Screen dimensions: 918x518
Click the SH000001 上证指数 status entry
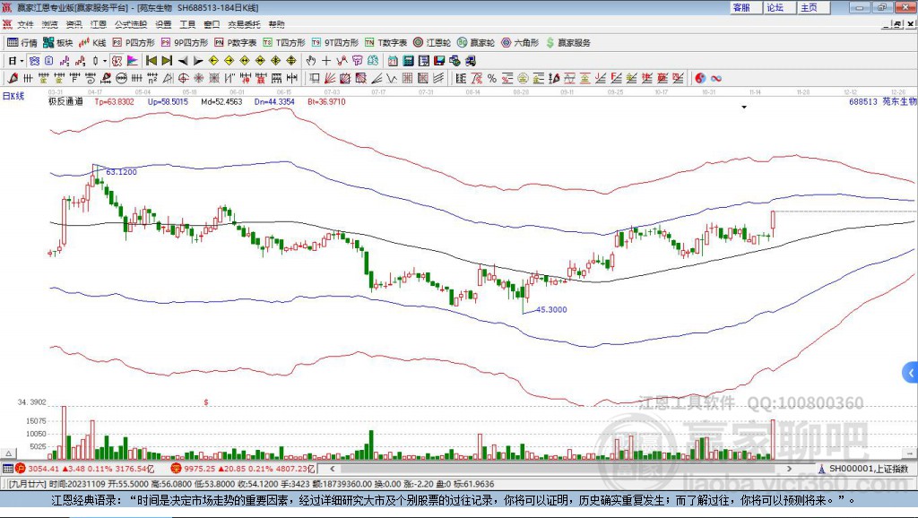[x=863, y=469]
